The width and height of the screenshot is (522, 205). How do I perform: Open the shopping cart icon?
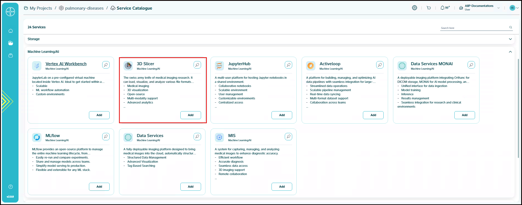click(429, 8)
